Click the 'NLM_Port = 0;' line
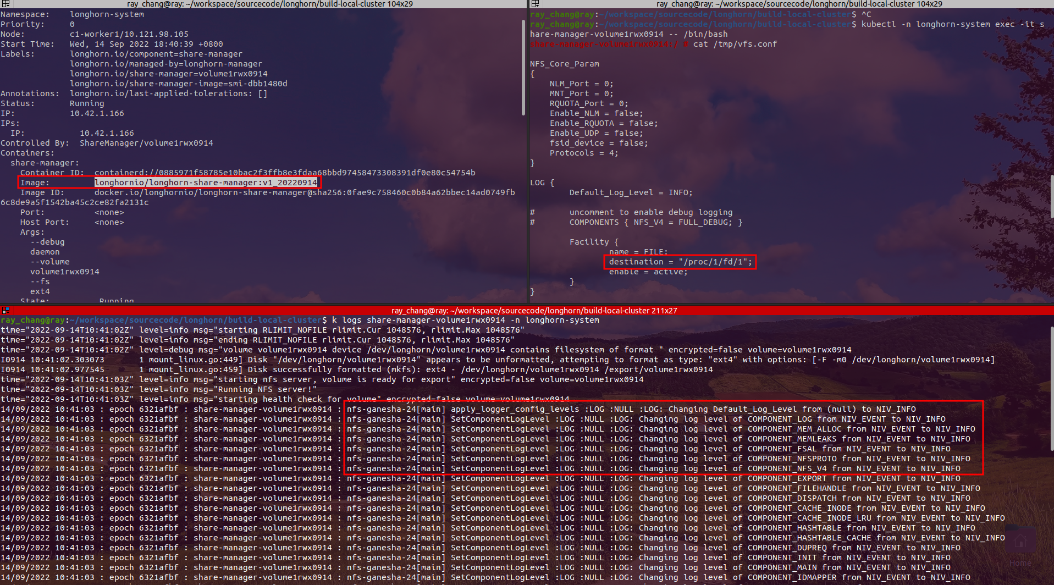The height and width of the screenshot is (585, 1054). pos(582,84)
